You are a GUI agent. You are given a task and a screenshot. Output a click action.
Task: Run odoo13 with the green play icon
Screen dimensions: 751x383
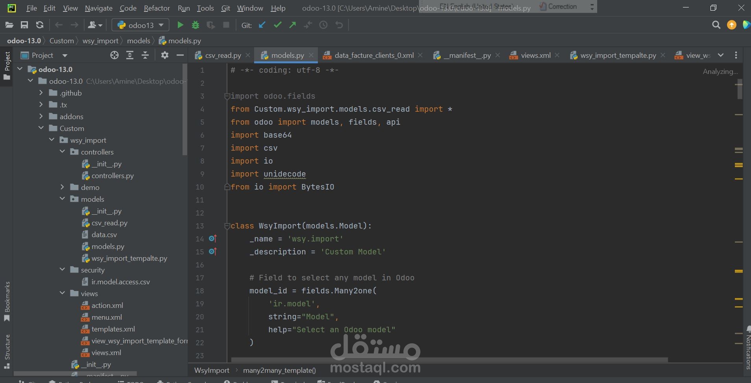pyautogui.click(x=180, y=25)
